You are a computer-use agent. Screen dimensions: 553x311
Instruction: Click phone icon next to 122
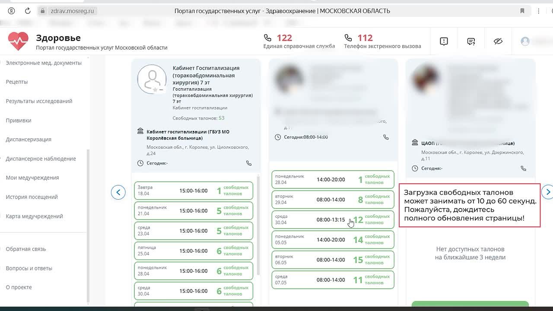tap(267, 38)
